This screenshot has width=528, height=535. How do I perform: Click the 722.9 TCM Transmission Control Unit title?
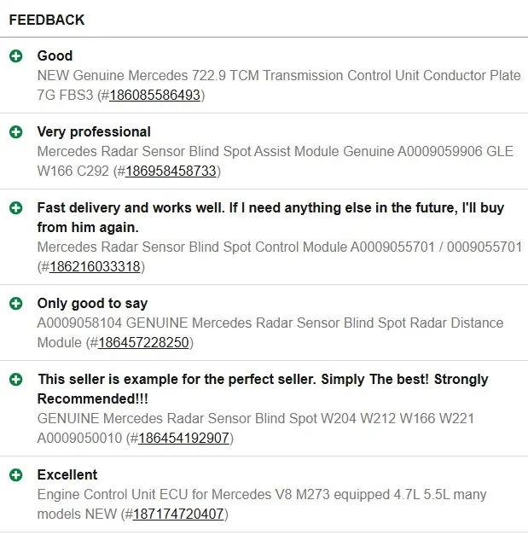tap(279, 76)
